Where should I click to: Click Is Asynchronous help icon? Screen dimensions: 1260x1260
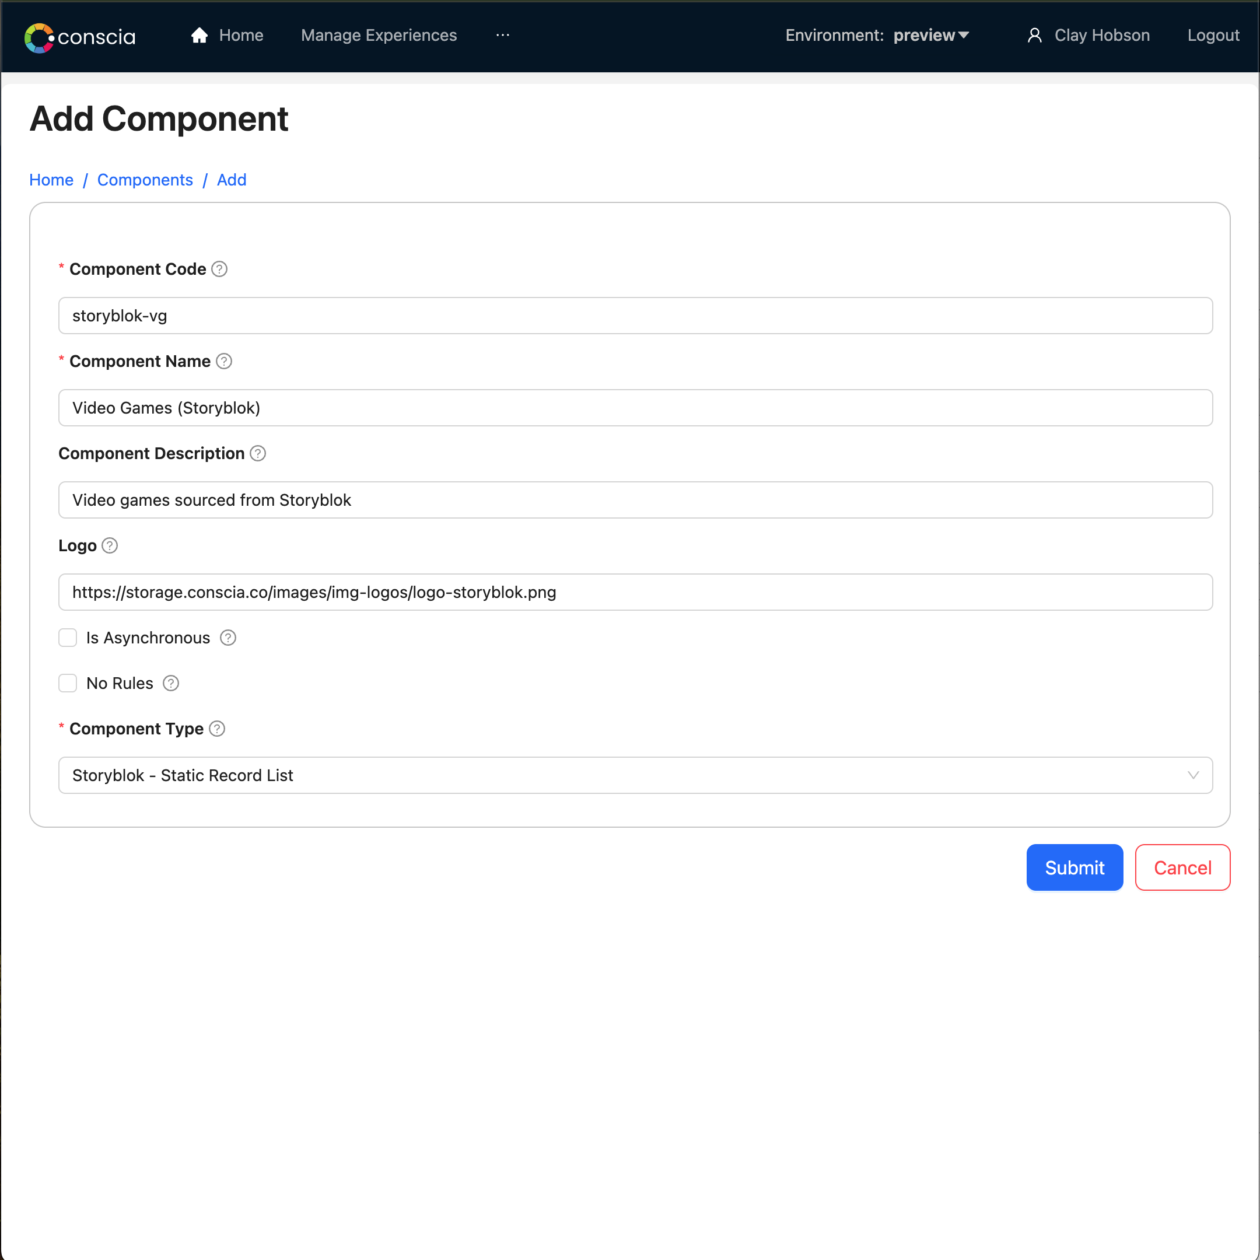point(228,638)
